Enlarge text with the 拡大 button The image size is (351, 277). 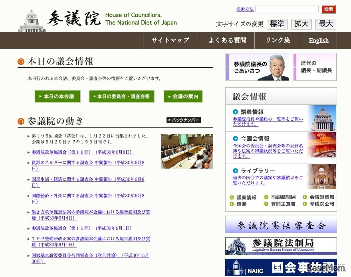(x=301, y=24)
